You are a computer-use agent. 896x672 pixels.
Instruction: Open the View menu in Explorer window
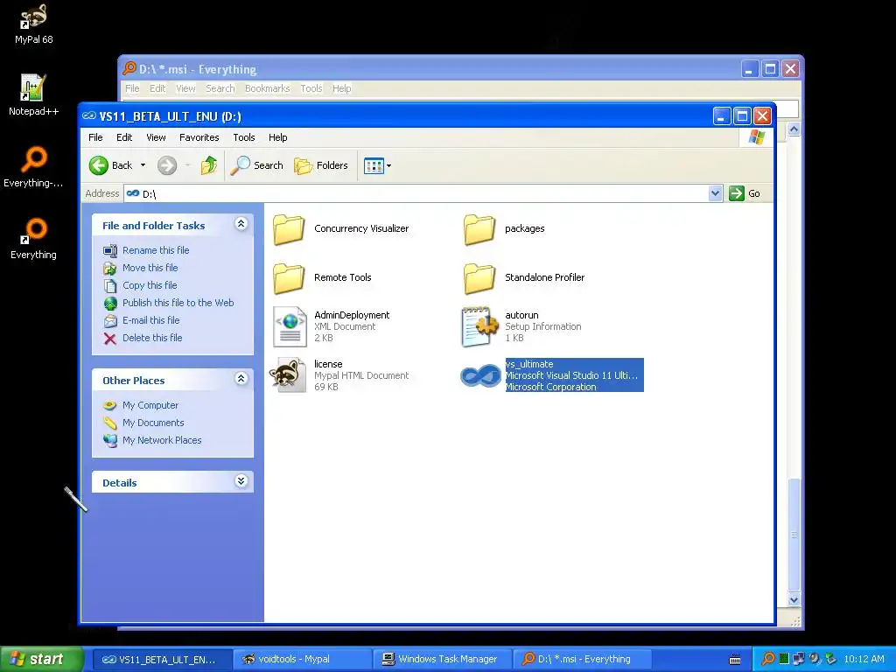click(156, 137)
